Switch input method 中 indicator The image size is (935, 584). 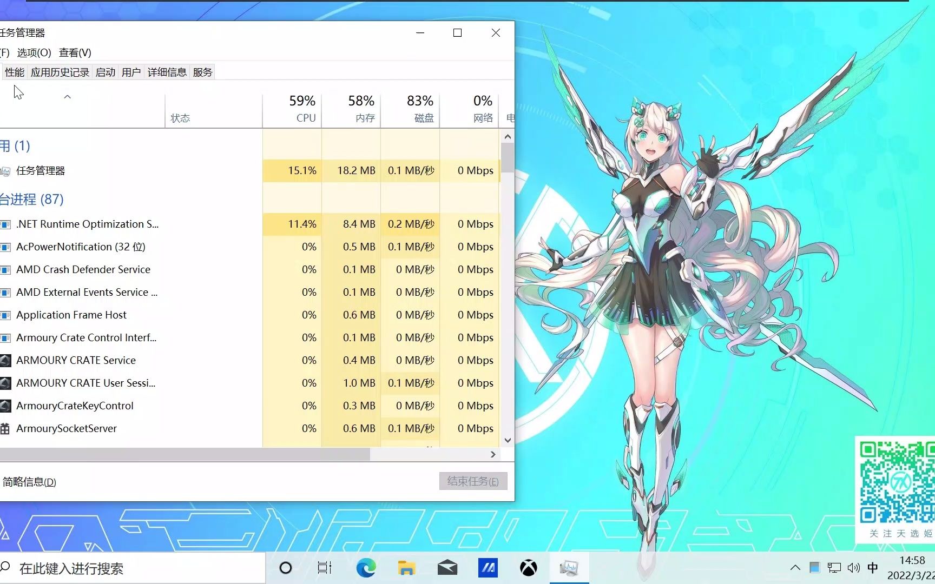(x=873, y=568)
